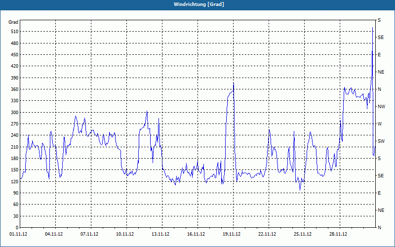The height and width of the screenshot is (247, 395).
Task: Click the 360 value on left axis
Action: click(14, 89)
